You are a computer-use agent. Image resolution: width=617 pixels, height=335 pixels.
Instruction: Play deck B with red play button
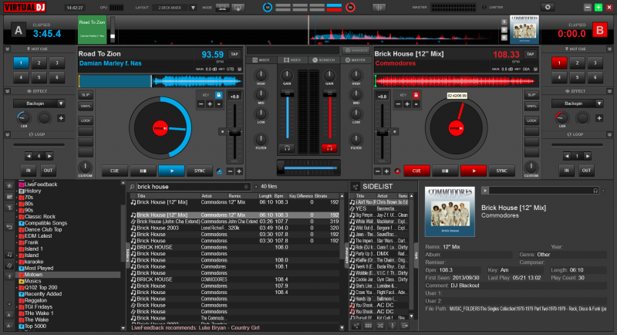click(x=474, y=171)
